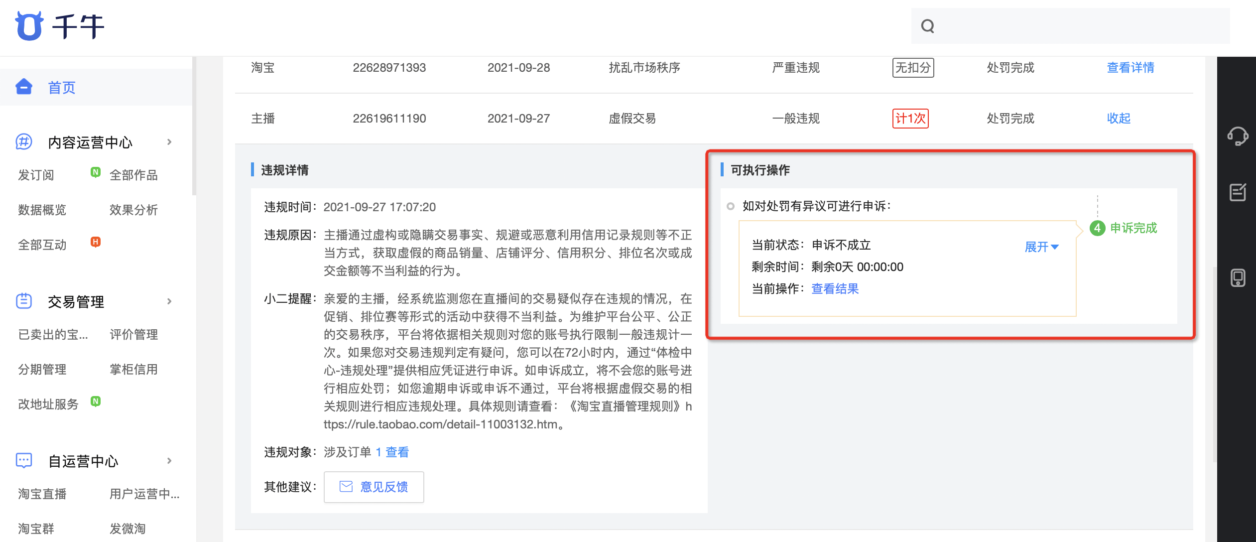The image size is (1256, 542).
Task: Click violation ID 22628971393
Action: (x=389, y=68)
